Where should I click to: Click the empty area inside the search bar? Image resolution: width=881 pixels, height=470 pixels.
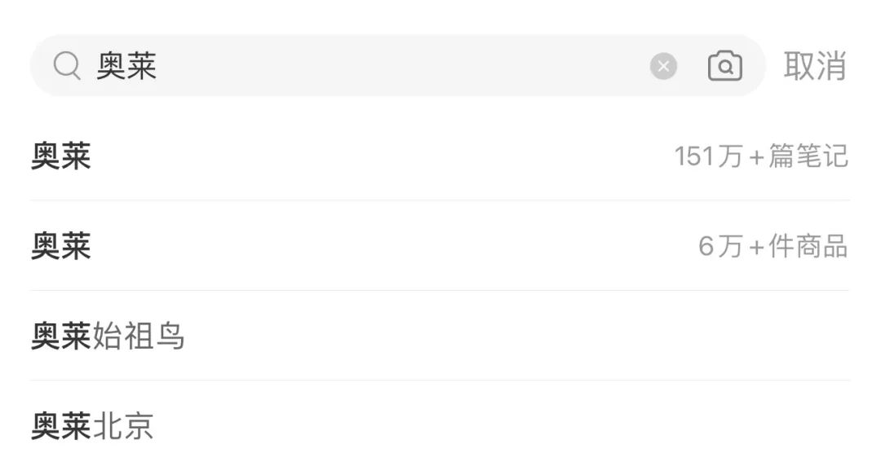coord(401,66)
